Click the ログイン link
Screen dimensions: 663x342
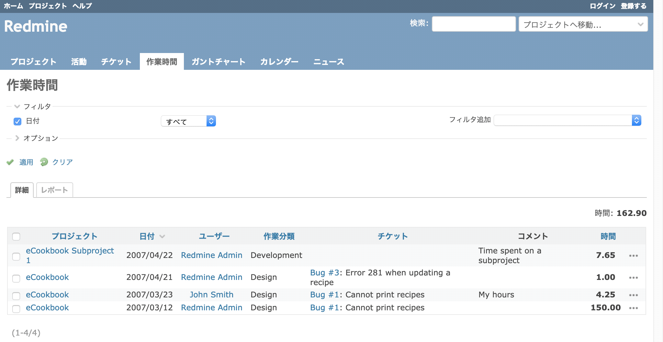pyautogui.click(x=602, y=6)
